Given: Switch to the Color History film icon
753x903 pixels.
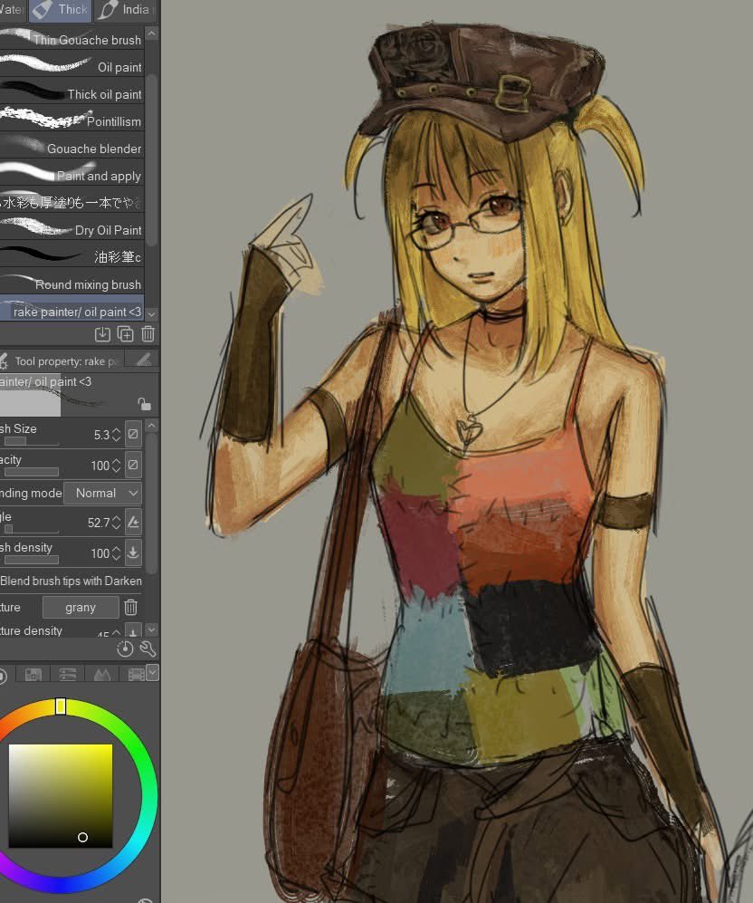Looking at the screenshot, I should coord(136,674).
